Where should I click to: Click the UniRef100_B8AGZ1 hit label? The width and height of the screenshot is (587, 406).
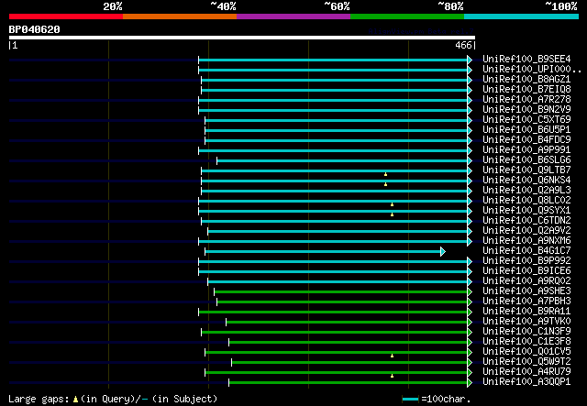coord(526,80)
